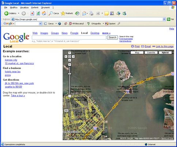
Task: Expand the Indietro history dropdown arrow
Action: point(19,13)
